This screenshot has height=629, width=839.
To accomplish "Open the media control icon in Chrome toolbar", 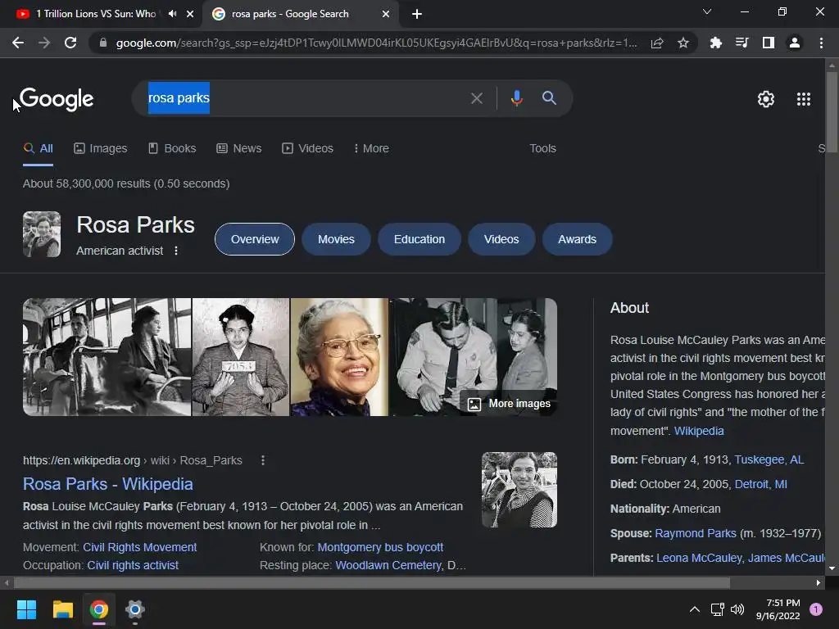I will (x=741, y=43).
